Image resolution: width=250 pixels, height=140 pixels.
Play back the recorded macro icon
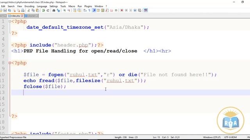pos(130,10)
